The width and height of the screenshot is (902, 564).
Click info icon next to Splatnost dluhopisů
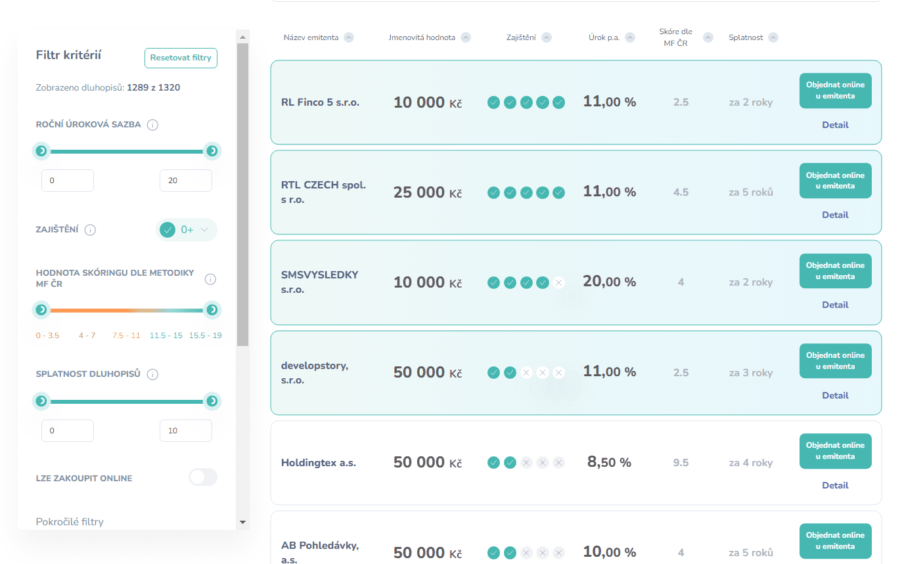(x=152, y=374)
